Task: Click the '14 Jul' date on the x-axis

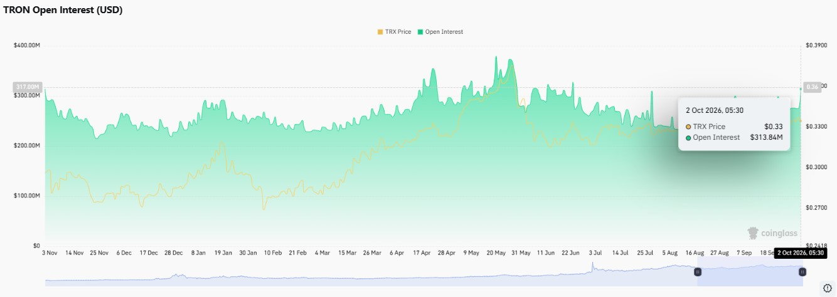Action: coord(620,253)
